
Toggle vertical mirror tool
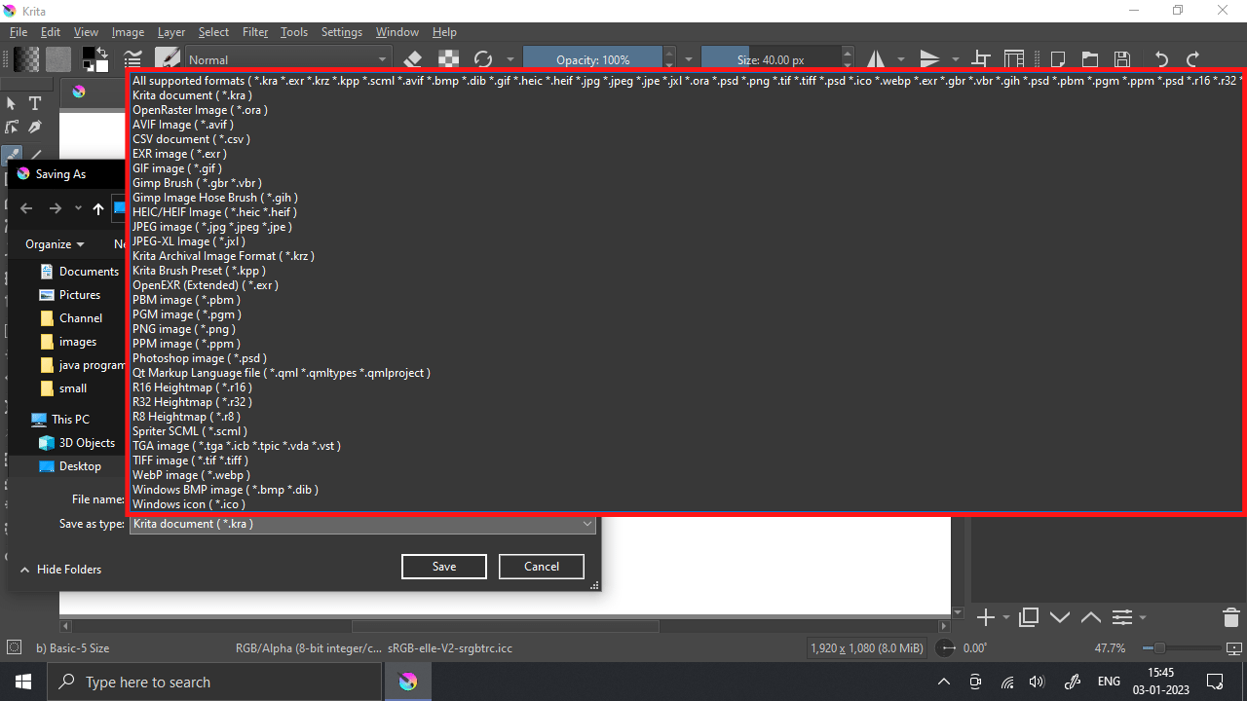(929, 59)
